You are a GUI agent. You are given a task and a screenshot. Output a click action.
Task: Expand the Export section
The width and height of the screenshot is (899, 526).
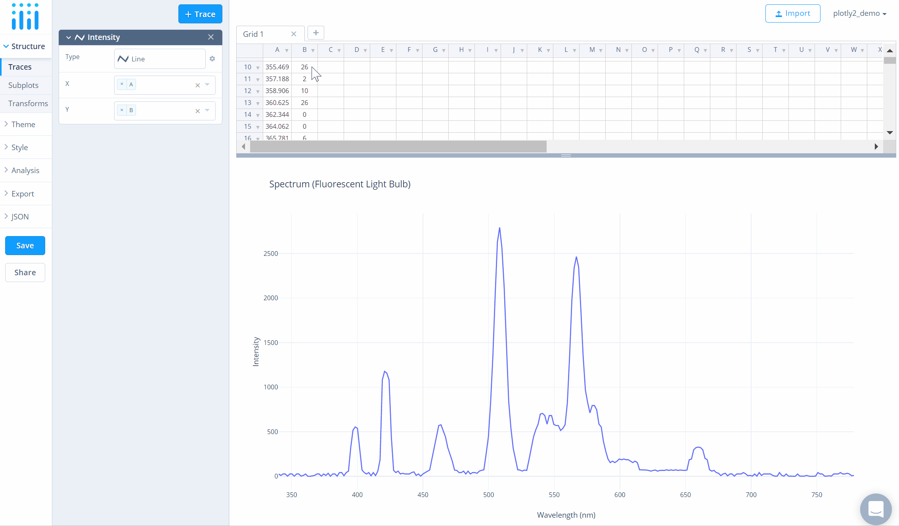tap(22, 193)
